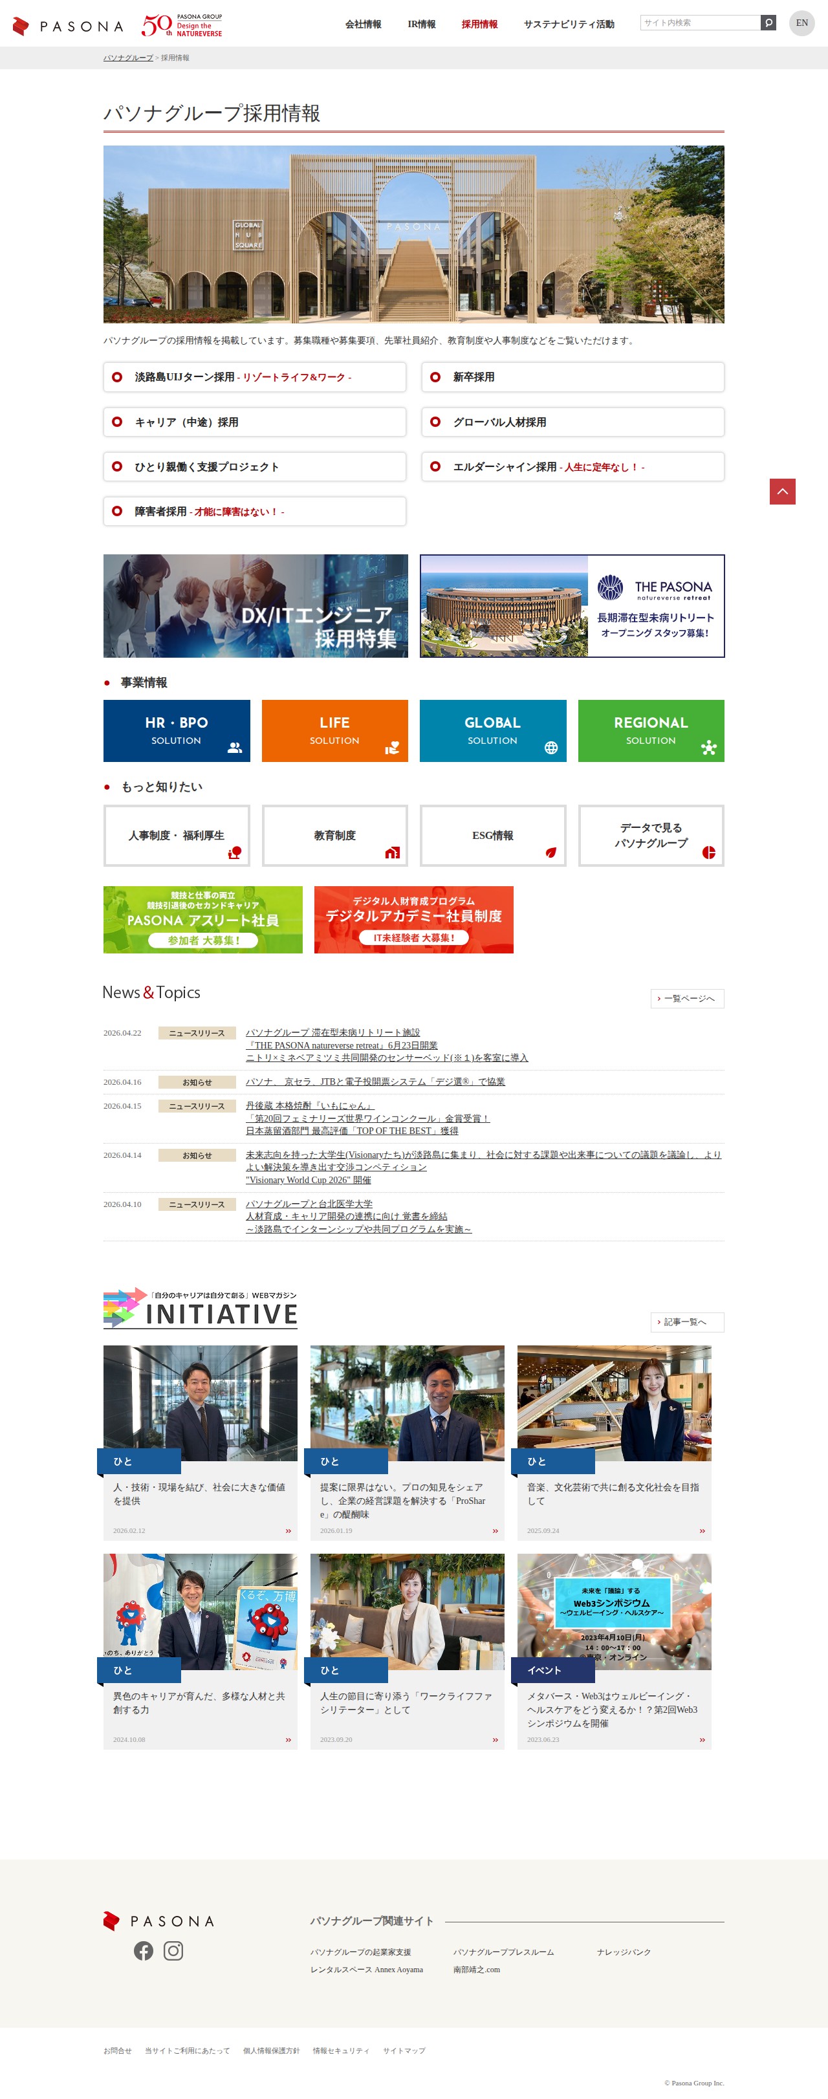Open キャリア（中途）採用 link
Screen dimensions: 828x2099
pyautogui.click(x=254, y=422)
